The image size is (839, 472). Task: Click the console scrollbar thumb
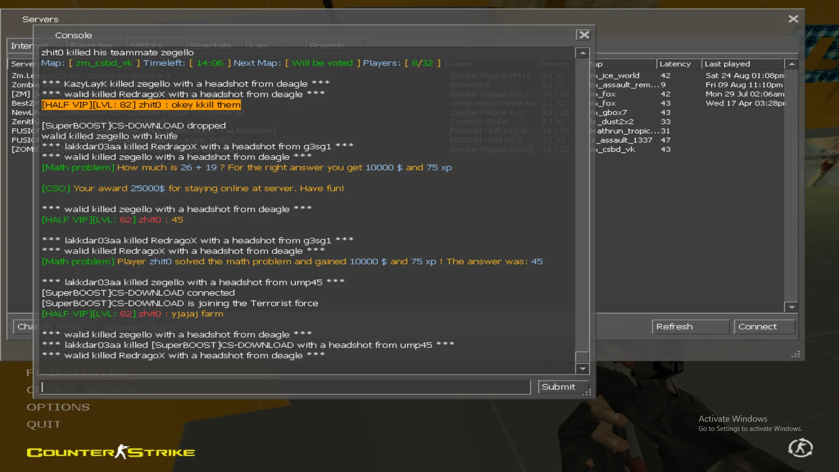click(582, 357)
